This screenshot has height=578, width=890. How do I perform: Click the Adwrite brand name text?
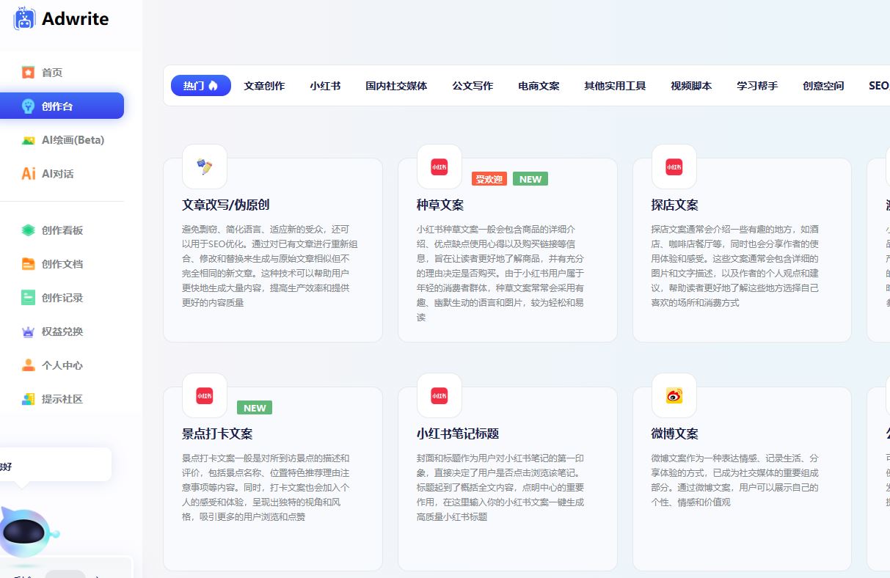coord(75,19)
